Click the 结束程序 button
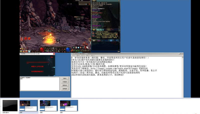This screenshot has width=200, height=114. pyautogui.click(x=65, y=89)
